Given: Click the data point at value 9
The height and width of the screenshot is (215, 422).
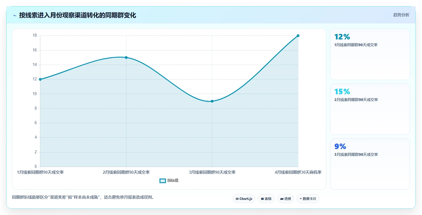Looking at the screenshot, I should click(x=212, y=101).
